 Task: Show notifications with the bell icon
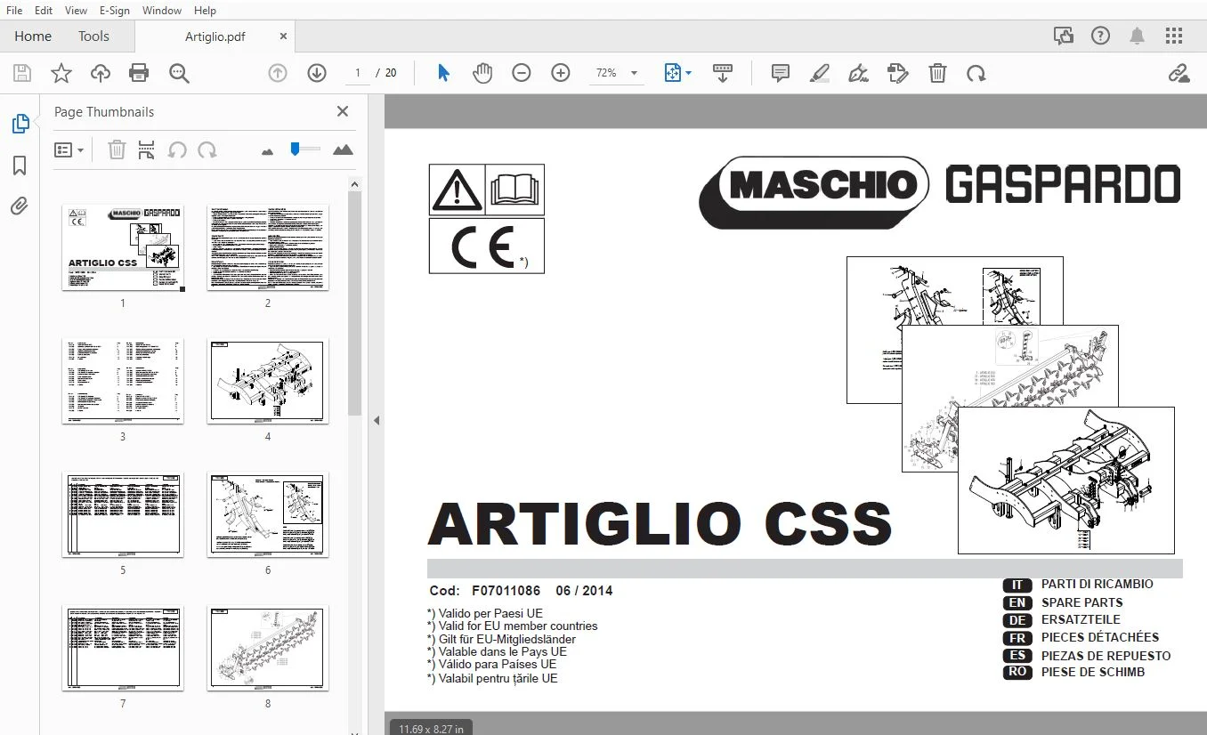(1138, 36)
